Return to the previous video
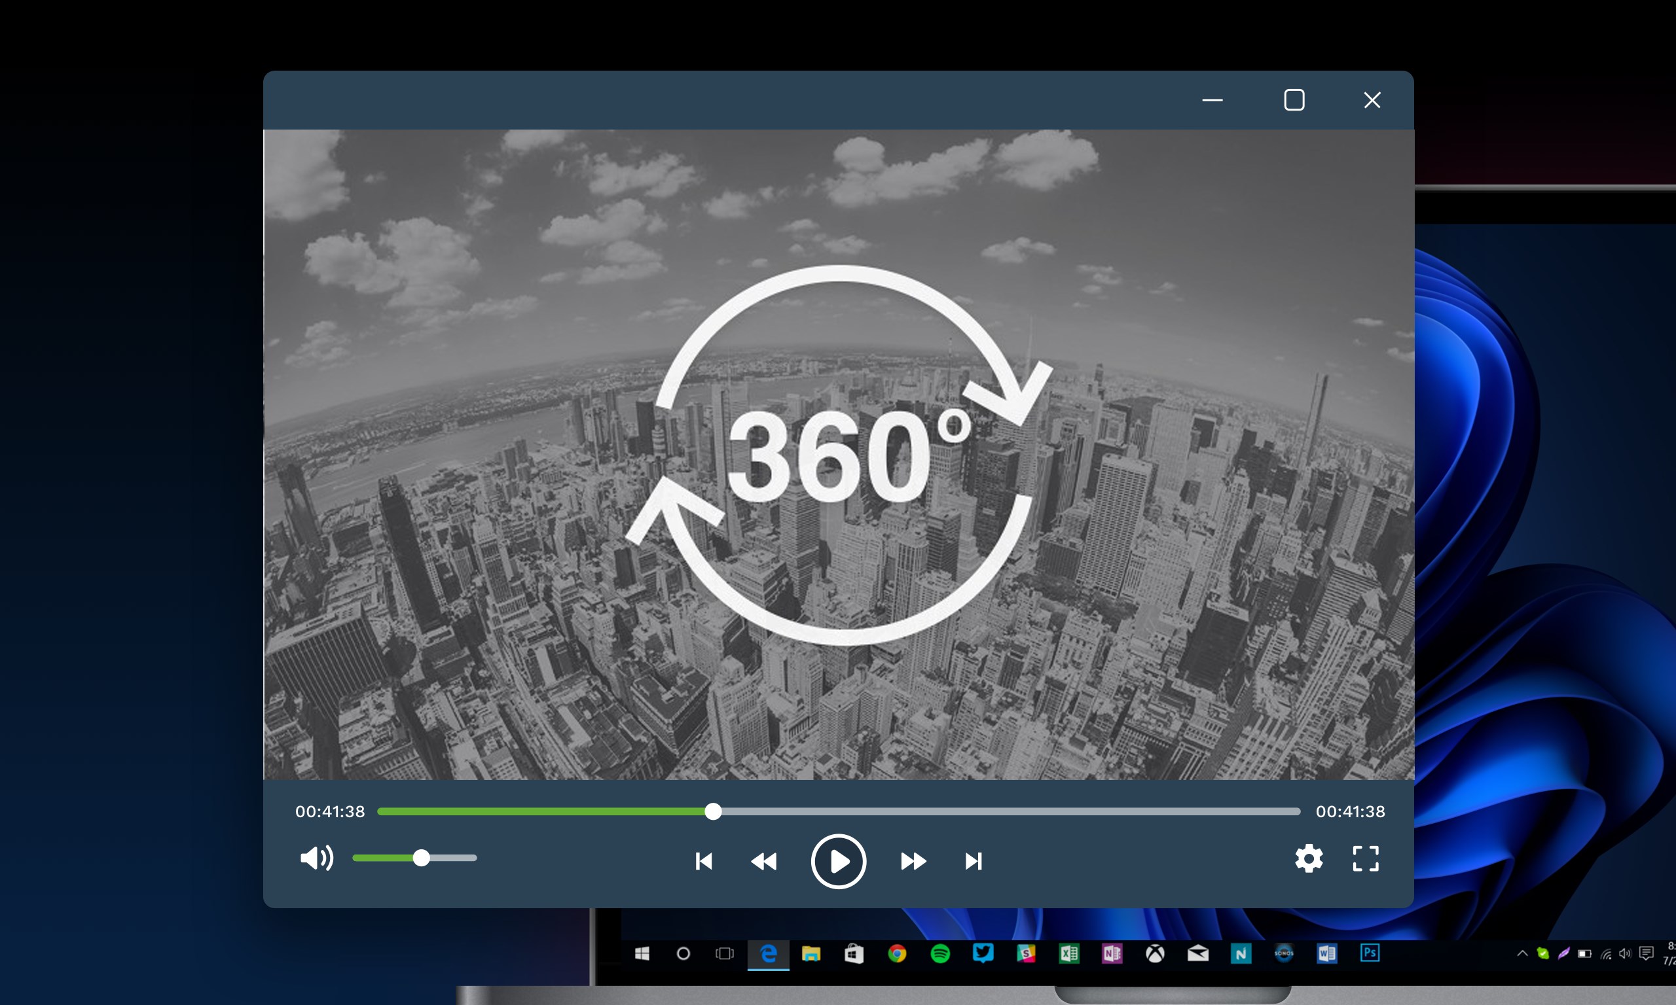Image resolution: width=1676 pixels, height=1005 pixels. coord(704,861)
